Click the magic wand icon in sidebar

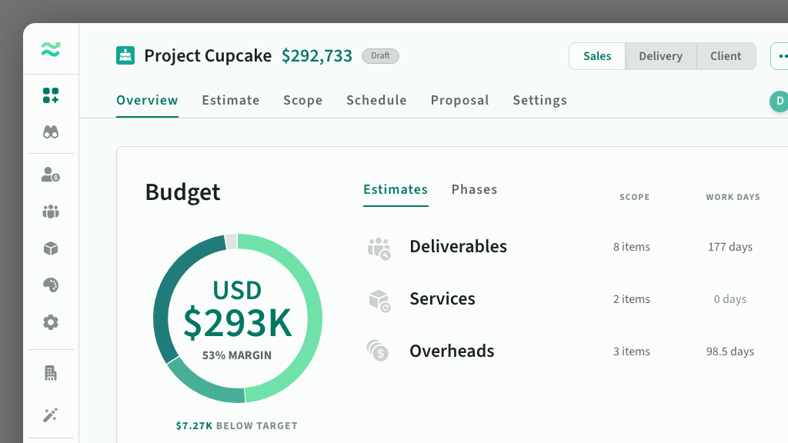click(51, 415)
